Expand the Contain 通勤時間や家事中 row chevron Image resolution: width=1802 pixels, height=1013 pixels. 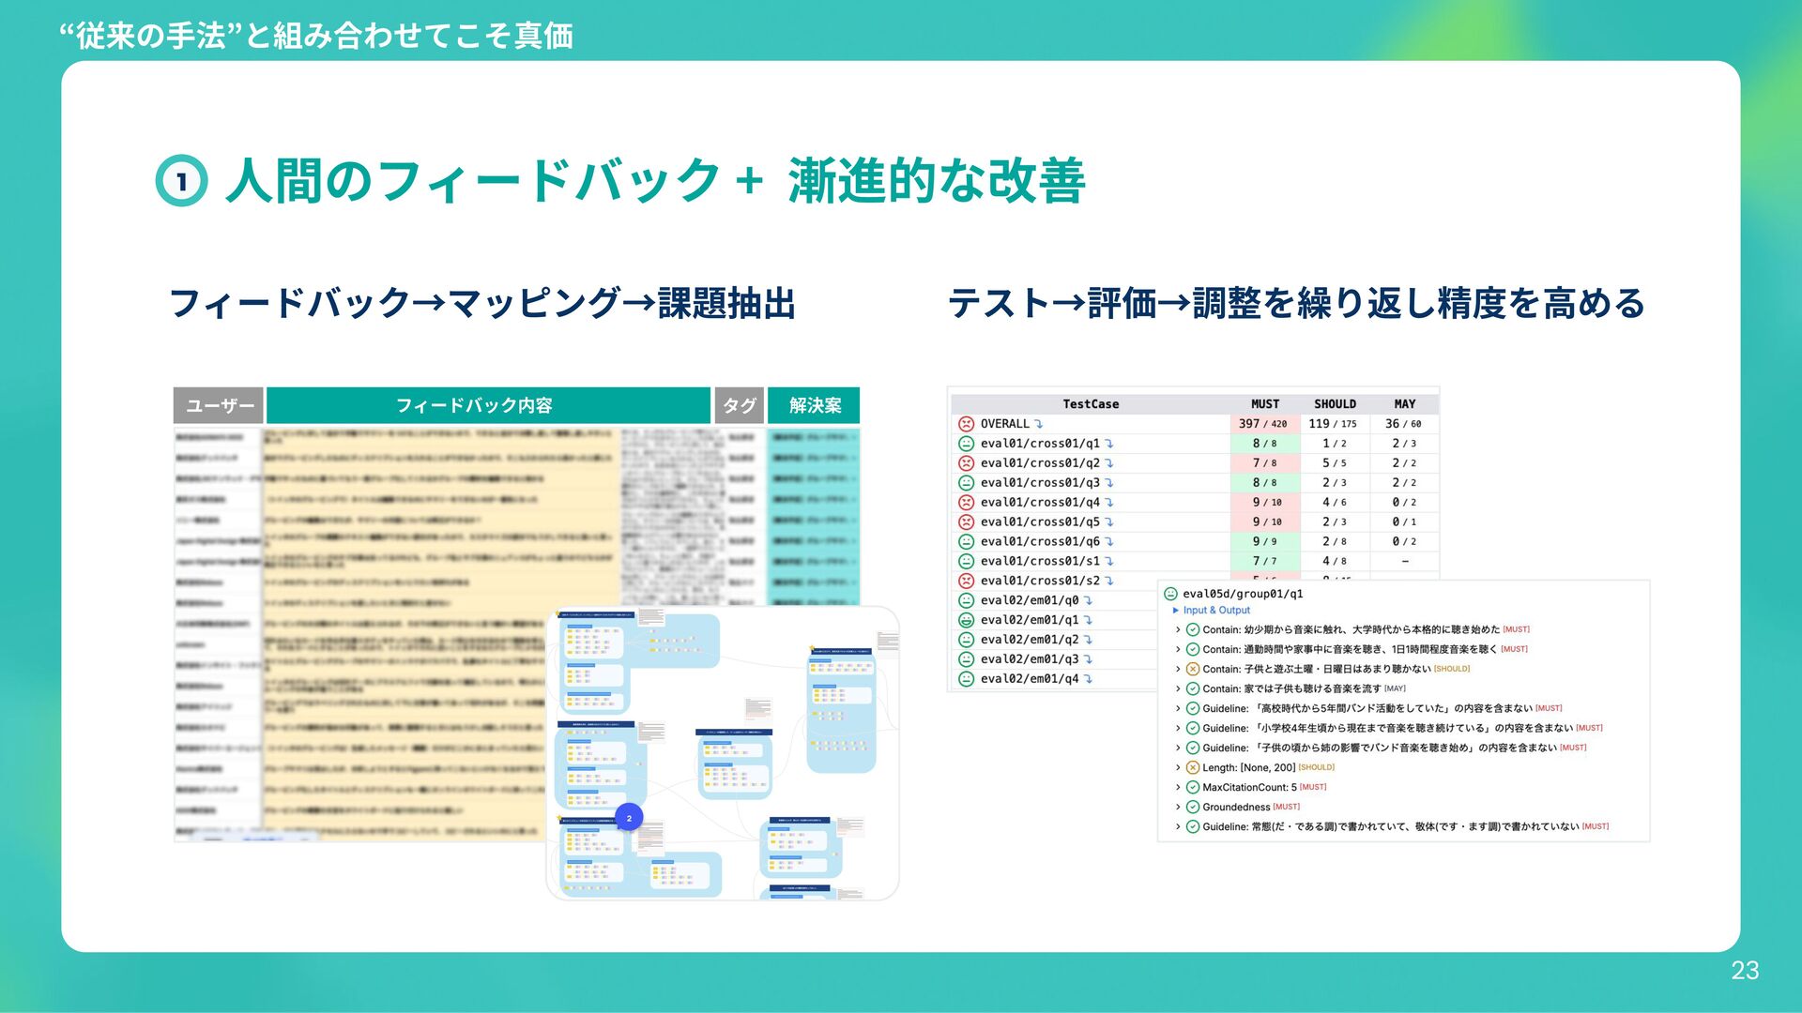[1178, 649]
